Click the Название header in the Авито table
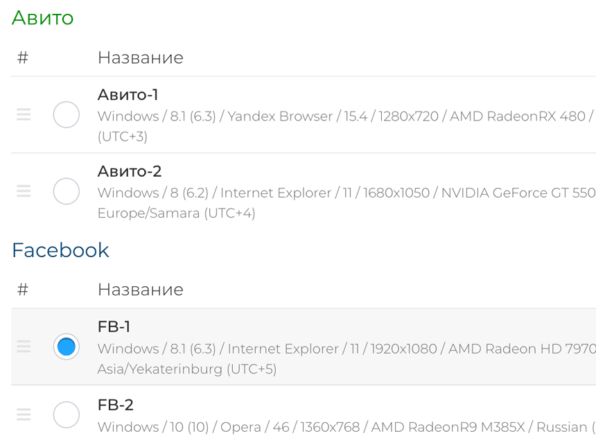The width and height of the screenshot is (596, 445). 141,58
